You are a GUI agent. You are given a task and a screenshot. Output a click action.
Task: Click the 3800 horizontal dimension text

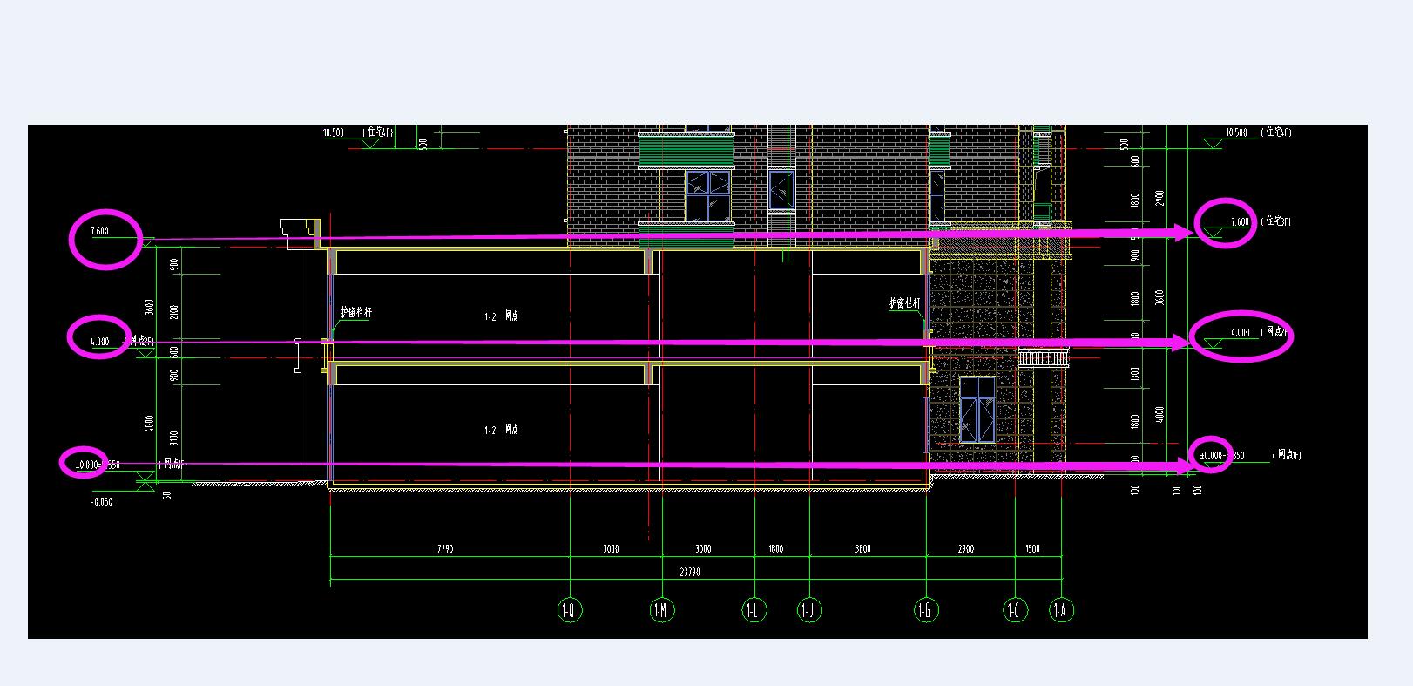pyautogui.click(x=862, y=549)
